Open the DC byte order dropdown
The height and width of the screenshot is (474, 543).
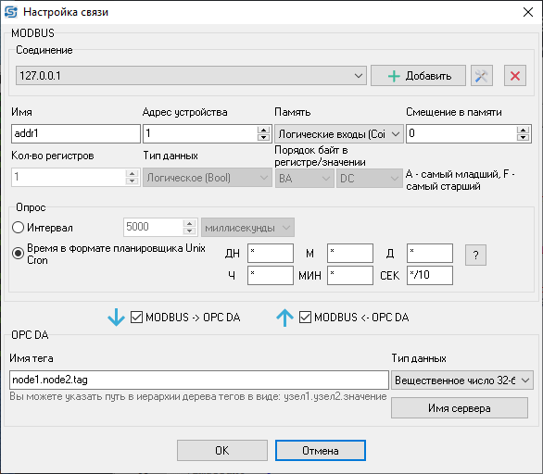(369, 178)
